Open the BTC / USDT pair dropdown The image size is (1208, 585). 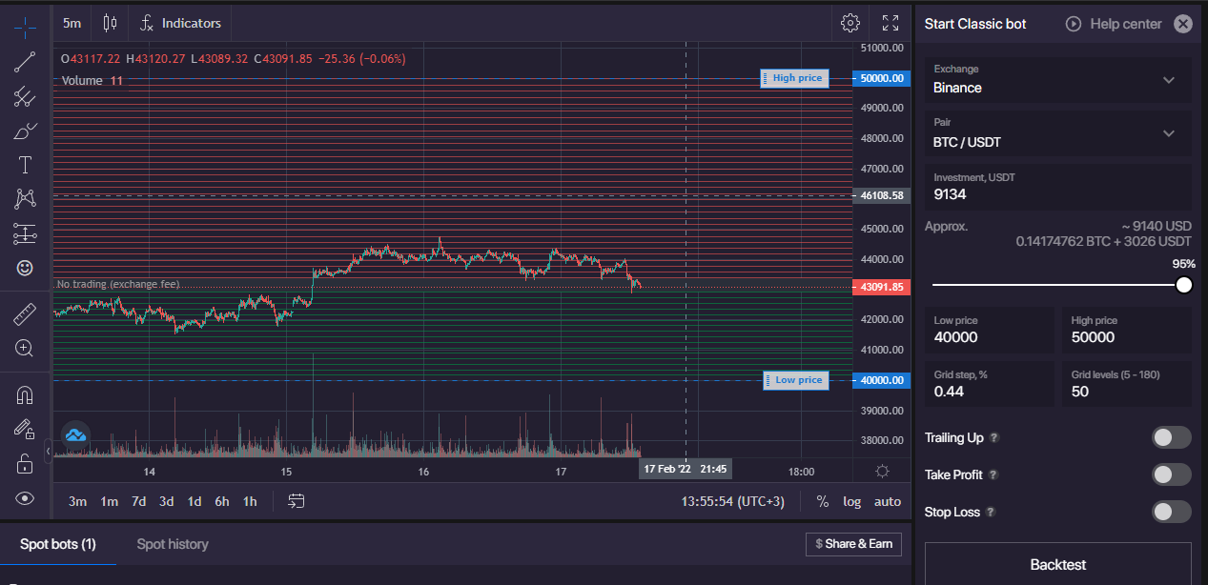1057,133
